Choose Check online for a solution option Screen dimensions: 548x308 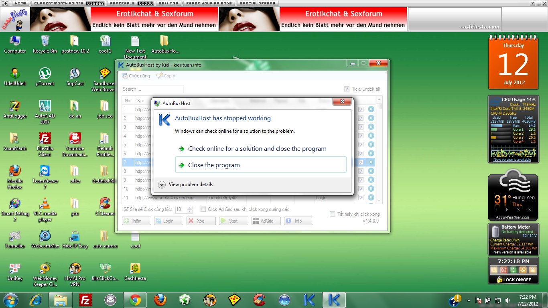[x=261, y=148]
